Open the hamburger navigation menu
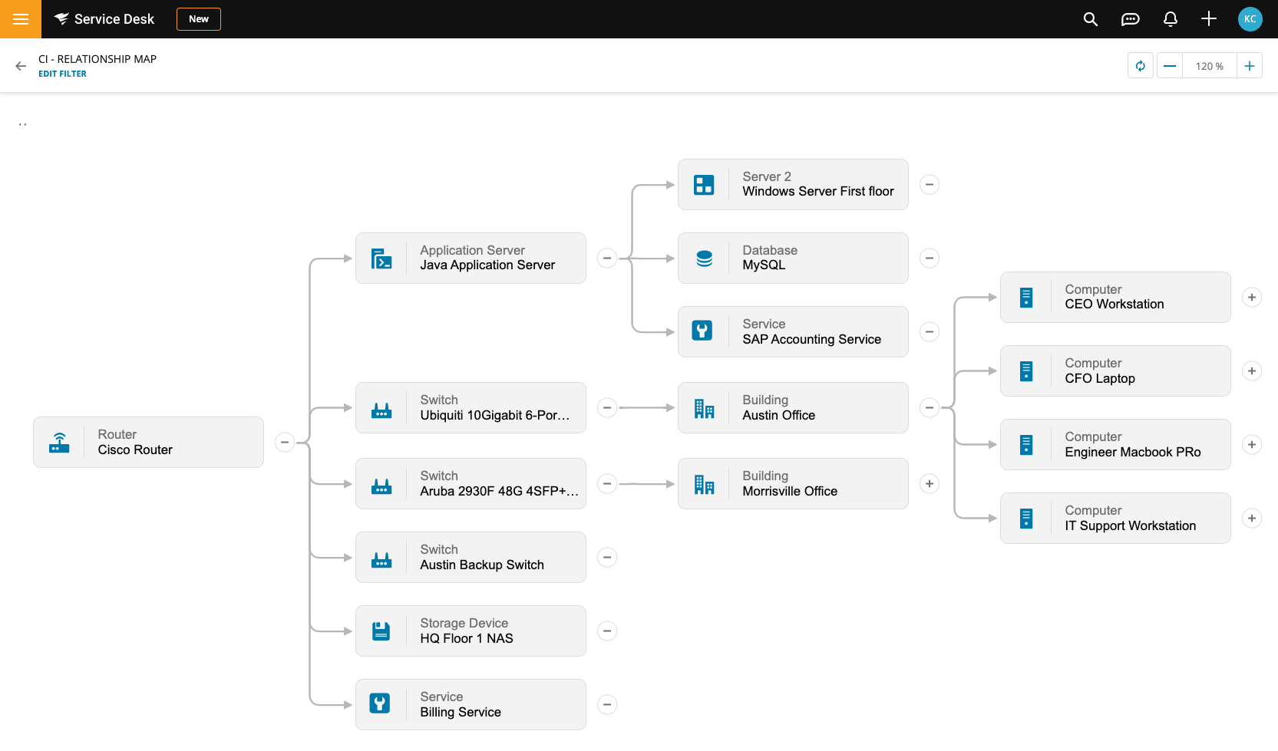Image resolution: width=1278 pixels, height=751 pixels. coord(21,19)
